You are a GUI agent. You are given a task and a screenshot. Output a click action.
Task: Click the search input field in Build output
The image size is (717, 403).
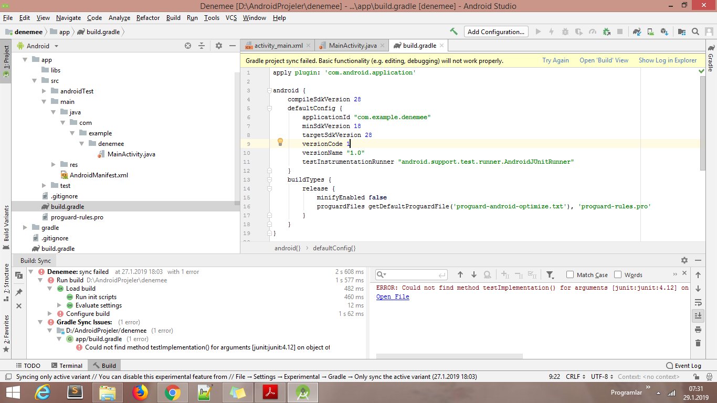point(412,274)
